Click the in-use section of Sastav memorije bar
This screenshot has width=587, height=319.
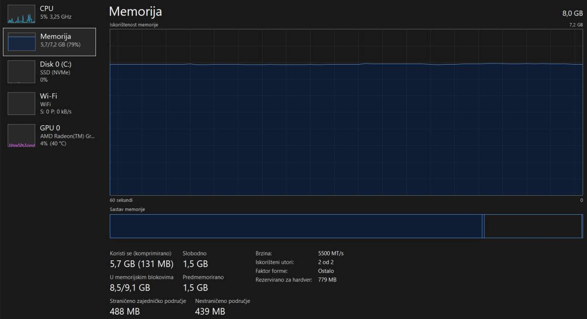click(295, 226)
